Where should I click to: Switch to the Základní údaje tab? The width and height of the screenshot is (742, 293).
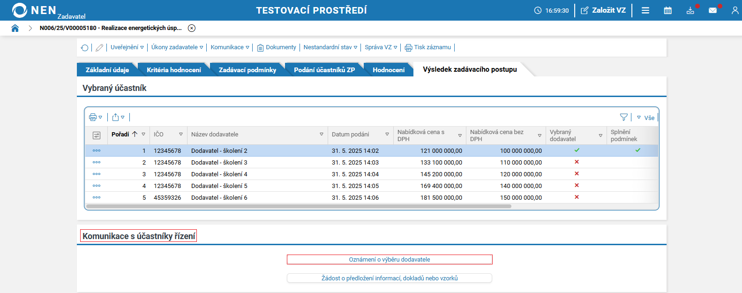click(x=107, y=70)
